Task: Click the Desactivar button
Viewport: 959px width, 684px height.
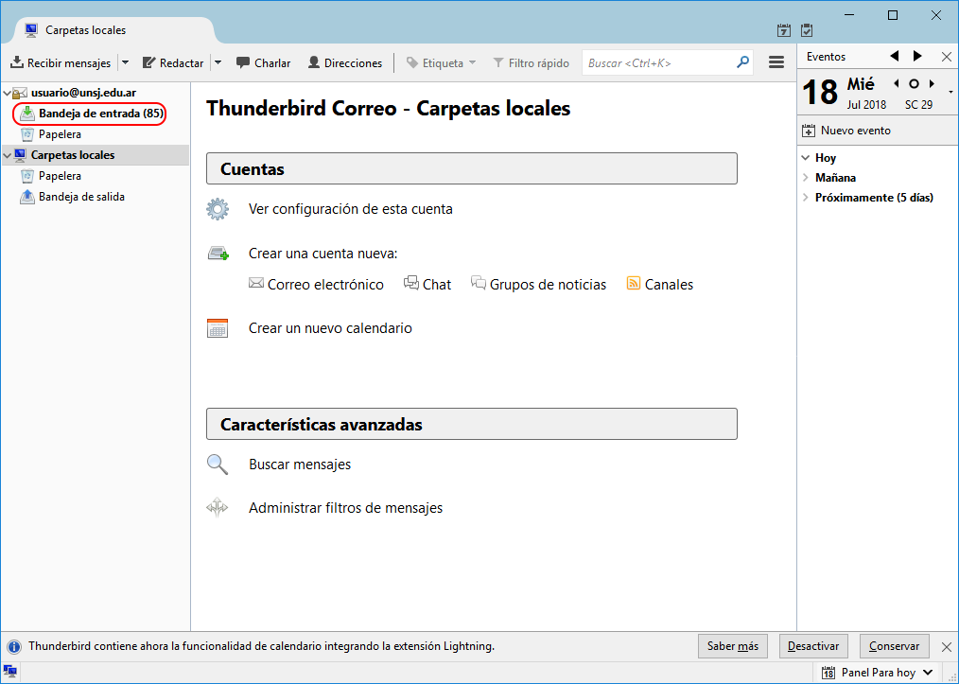Action: point(813,646)
